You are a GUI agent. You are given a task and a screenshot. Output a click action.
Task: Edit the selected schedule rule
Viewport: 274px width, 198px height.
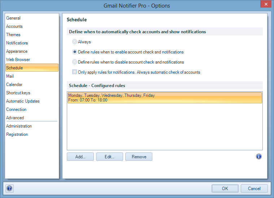[x=109, y=157]
